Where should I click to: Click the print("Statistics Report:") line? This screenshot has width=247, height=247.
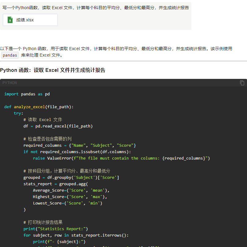(56, 229)
